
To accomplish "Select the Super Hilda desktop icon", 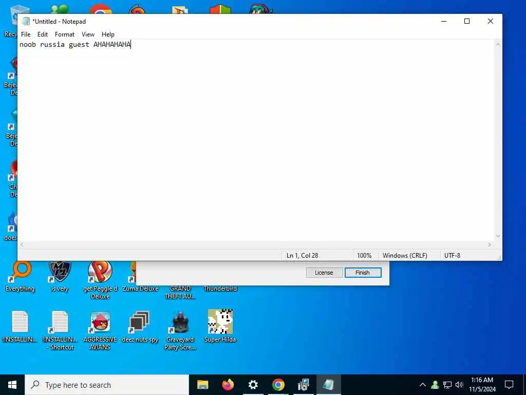I will click(x=220, y=326).
